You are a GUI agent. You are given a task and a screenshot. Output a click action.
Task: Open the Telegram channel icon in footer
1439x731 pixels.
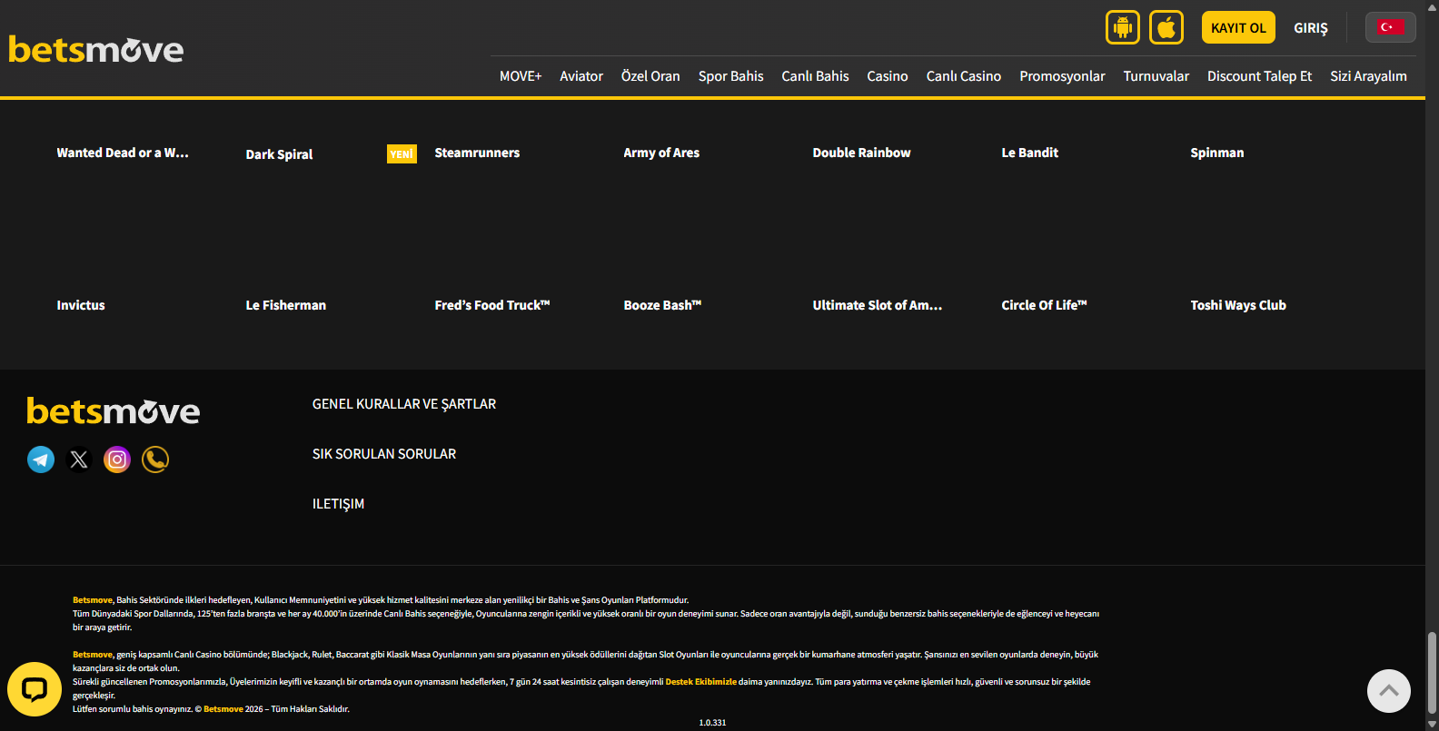[x=41, y=459]
